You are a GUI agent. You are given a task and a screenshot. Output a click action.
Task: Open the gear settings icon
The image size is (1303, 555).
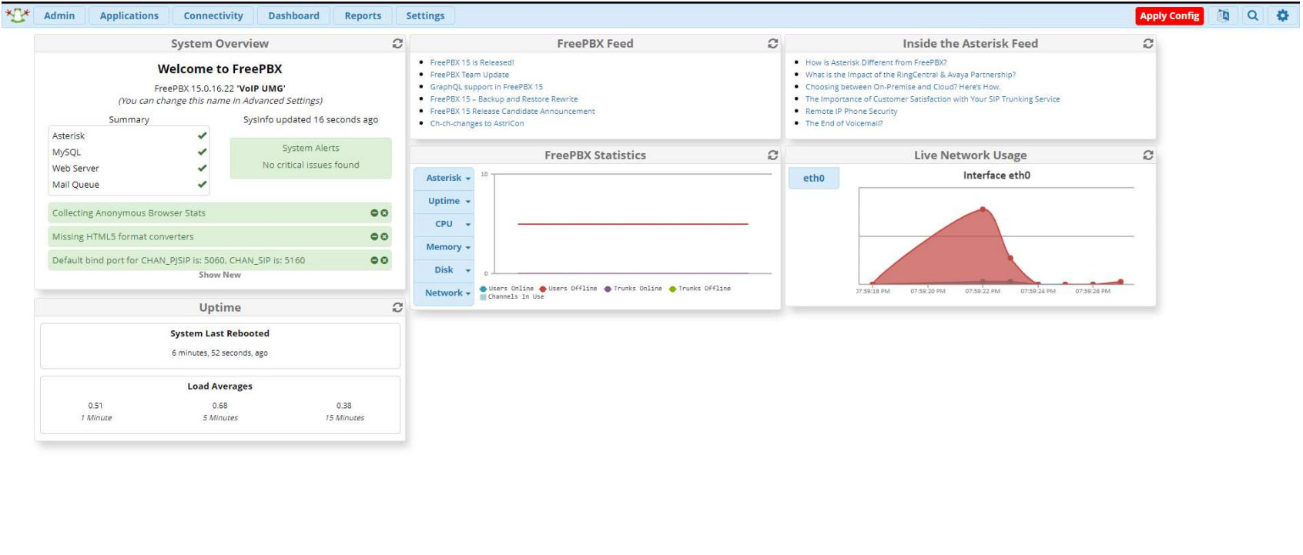(x=1282, y=15)
